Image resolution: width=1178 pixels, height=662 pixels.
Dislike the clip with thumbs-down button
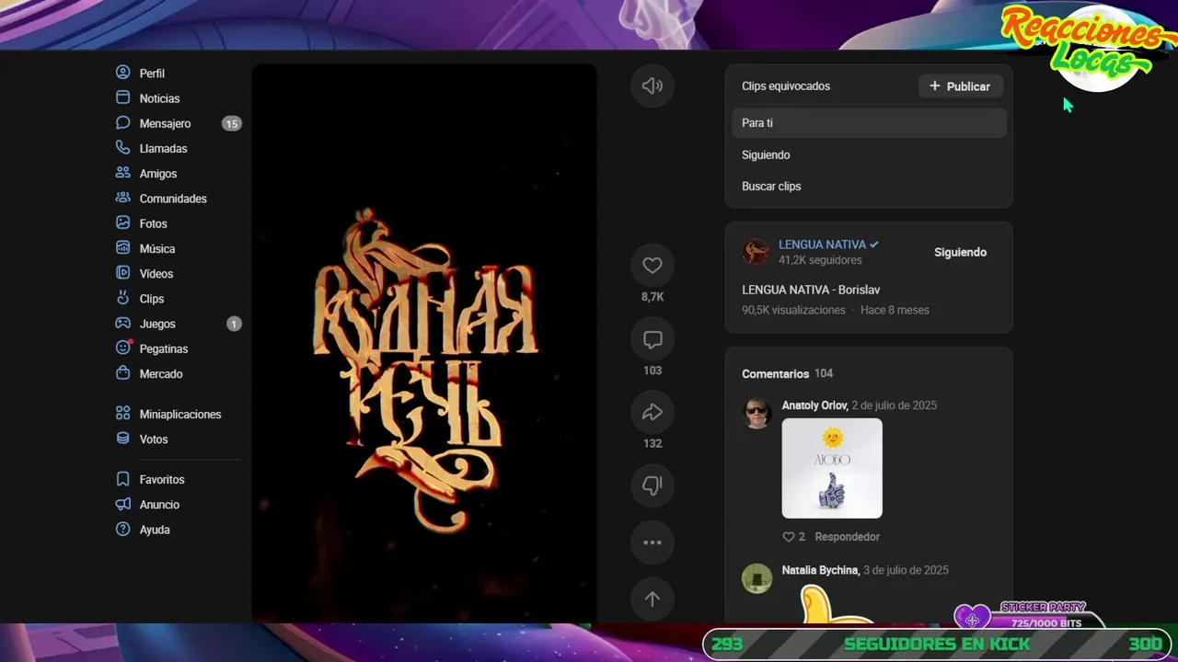(653, 485)
